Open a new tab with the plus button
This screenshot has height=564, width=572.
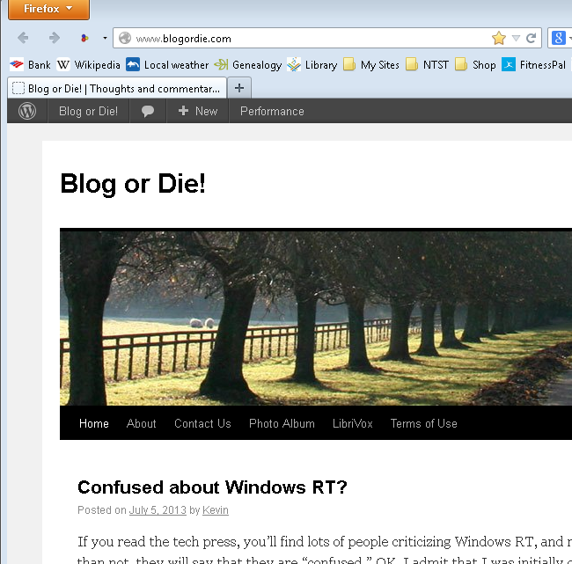coord(239,88)
